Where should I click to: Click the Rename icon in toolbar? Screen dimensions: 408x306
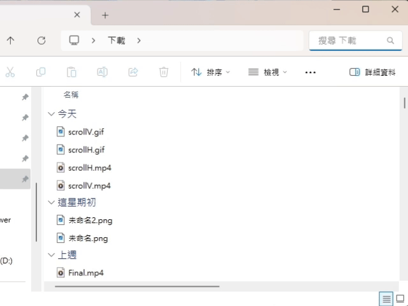coord(102,72)
